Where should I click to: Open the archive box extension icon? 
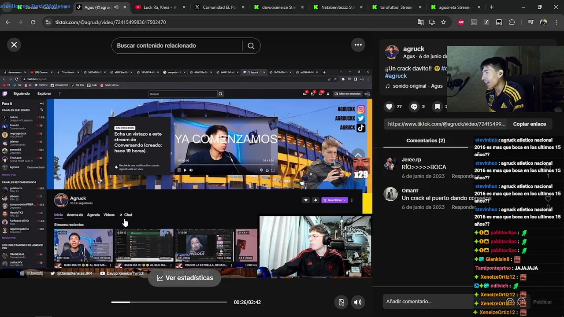(x=474, y=22)
